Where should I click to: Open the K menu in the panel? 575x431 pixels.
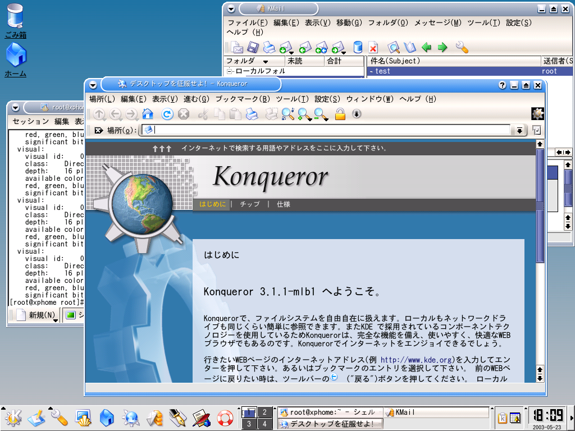click(x=13, y=418)
